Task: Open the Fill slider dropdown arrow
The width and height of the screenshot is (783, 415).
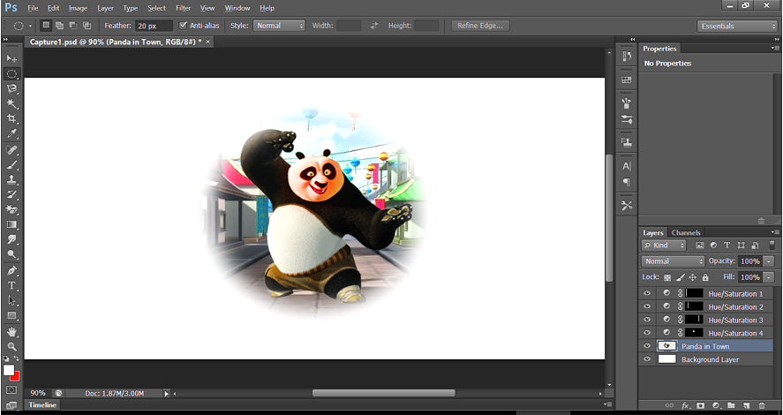Action: tap(769, 277)
